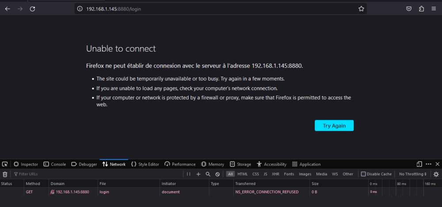The height and width of the screenshot is (207, 442).
Task: Reload the current page
Action: pos(32,9)
